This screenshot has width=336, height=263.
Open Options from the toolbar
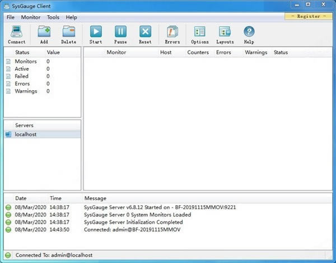199,35
